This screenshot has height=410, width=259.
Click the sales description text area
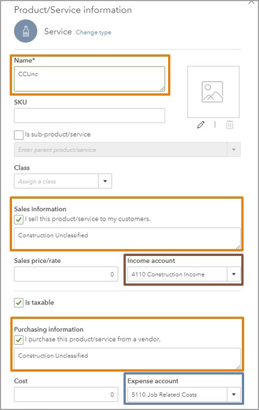(127, 238)
